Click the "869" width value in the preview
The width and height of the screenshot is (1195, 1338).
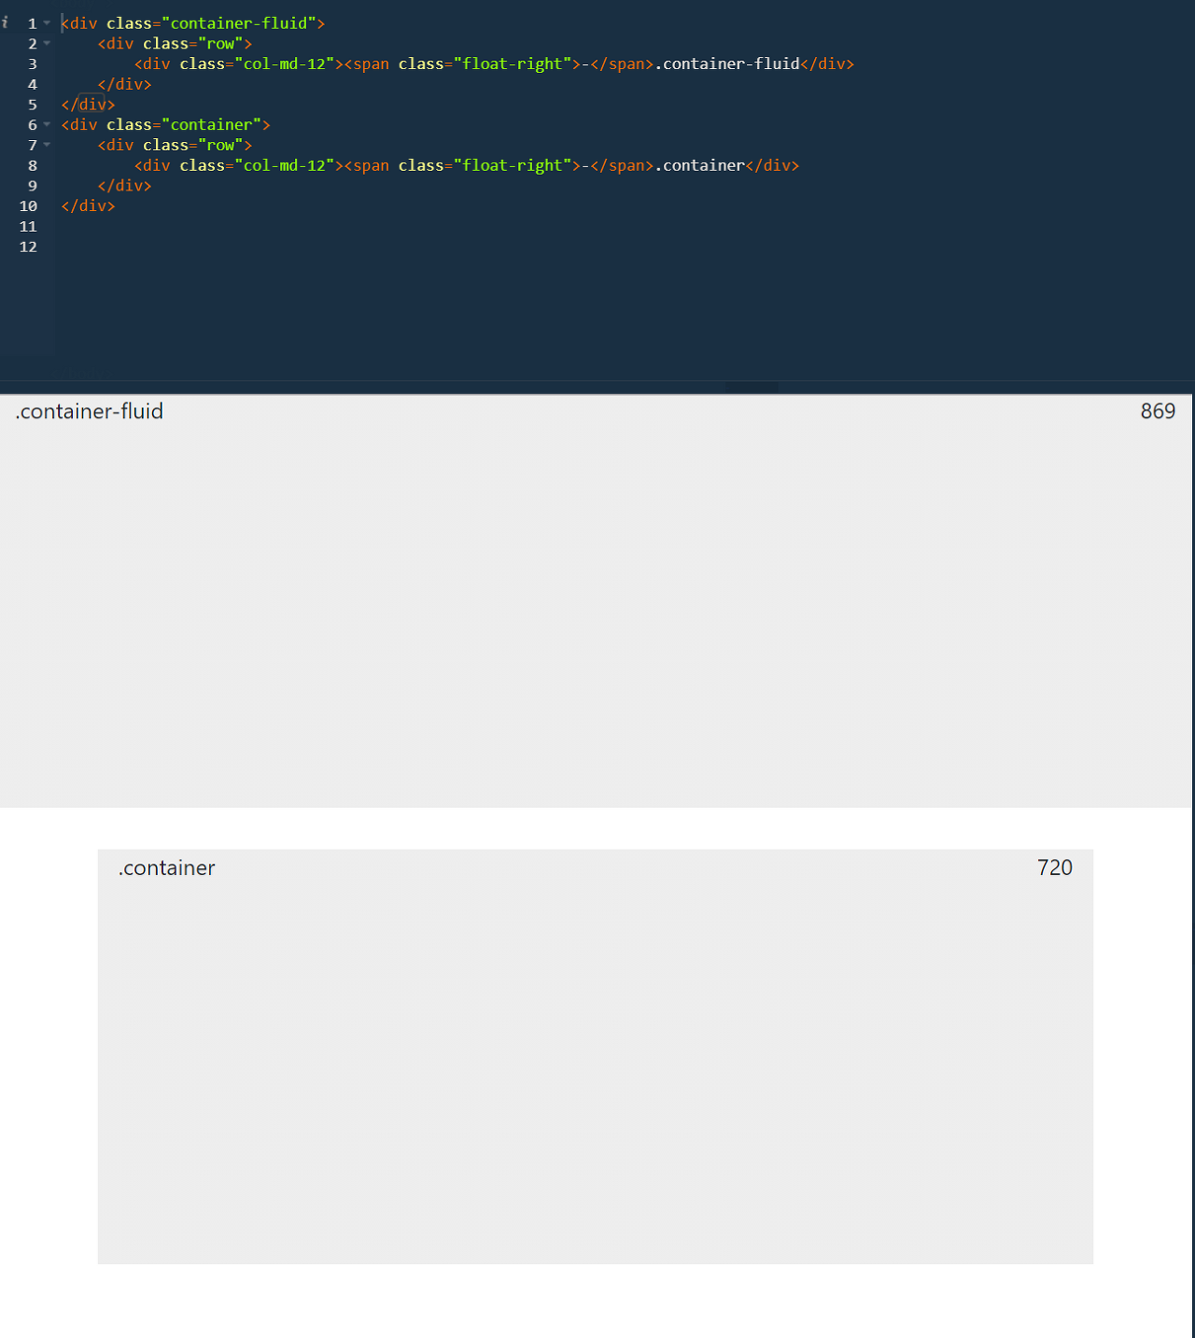pyautogui.click(x=1158, y=412)
